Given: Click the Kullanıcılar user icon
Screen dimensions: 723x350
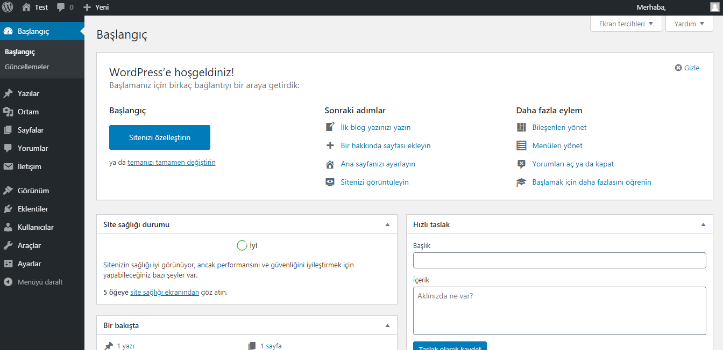Looking at the screenshot, I should 8,227.
